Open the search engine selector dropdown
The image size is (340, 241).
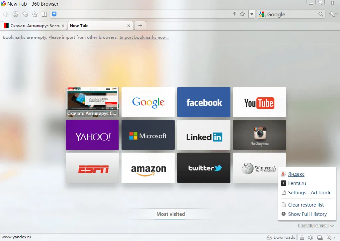pyautogui.click(x=262, y=14)
